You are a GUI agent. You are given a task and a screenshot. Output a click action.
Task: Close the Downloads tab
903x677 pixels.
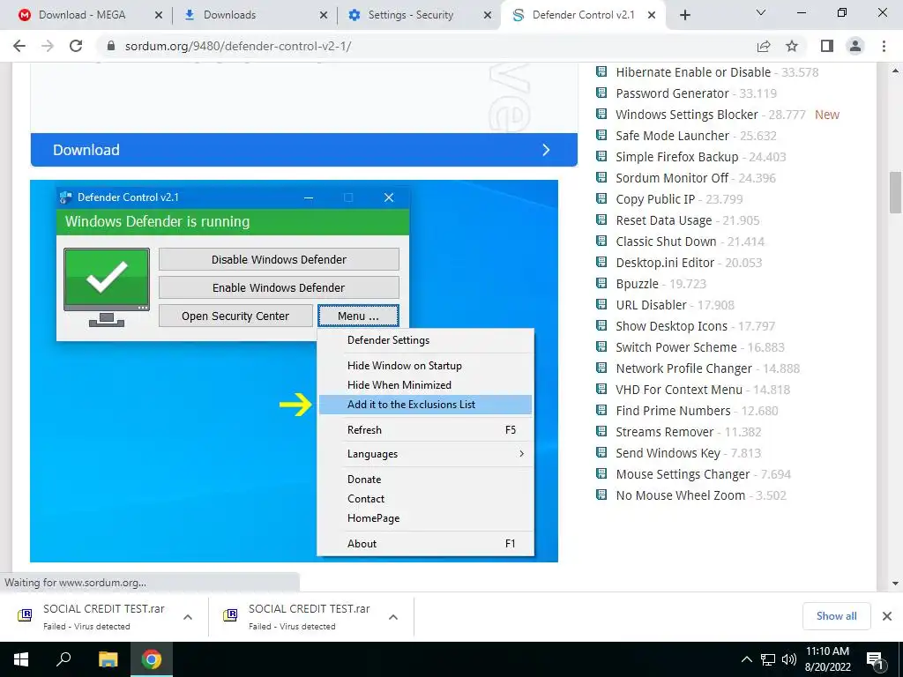point(324,15)
